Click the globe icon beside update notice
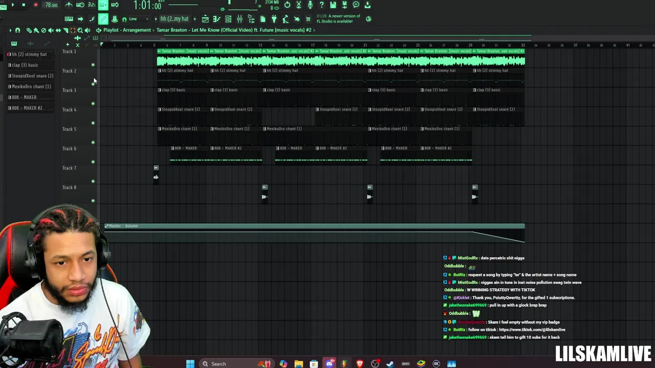The image size is (655, 368). (x=368, y=19)
